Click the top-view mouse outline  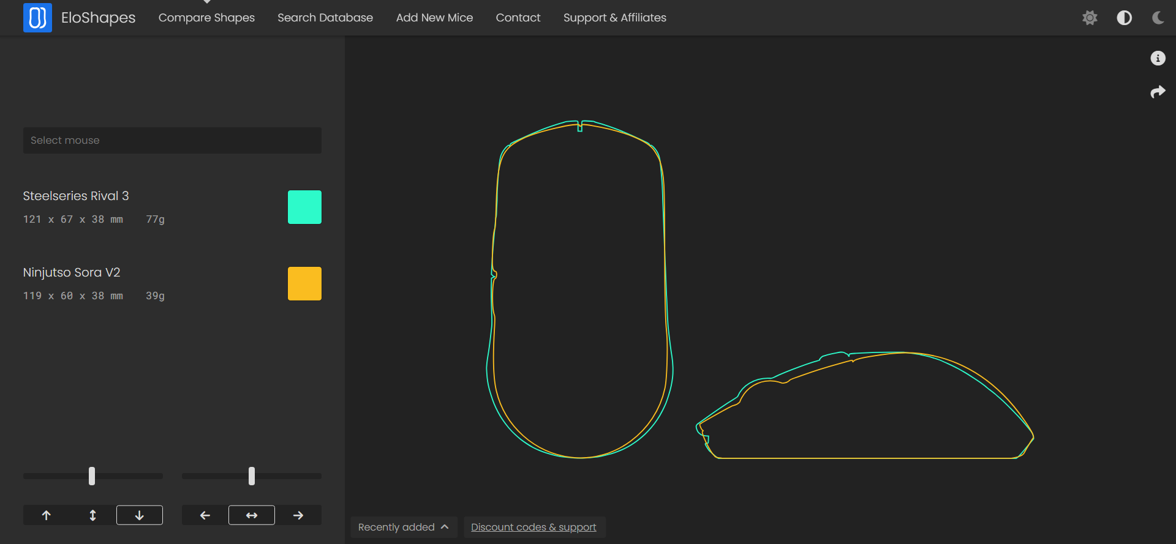579,289
